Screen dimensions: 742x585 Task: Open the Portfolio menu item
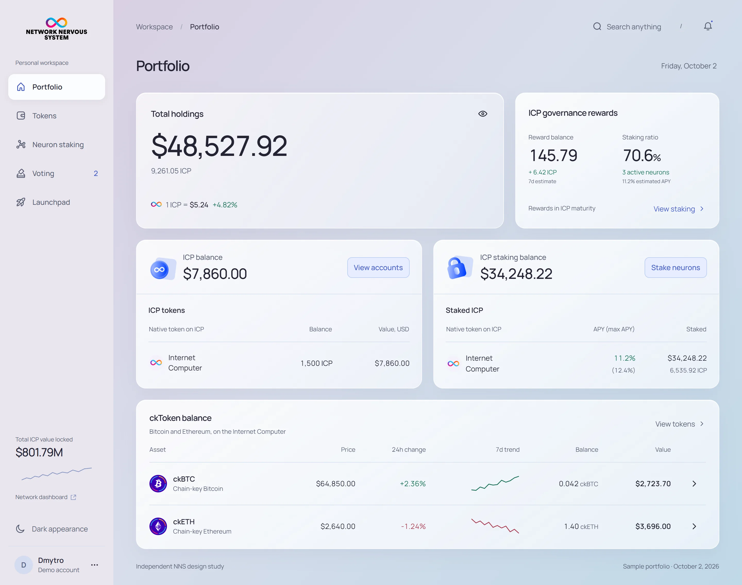click(x=57, y=87)
